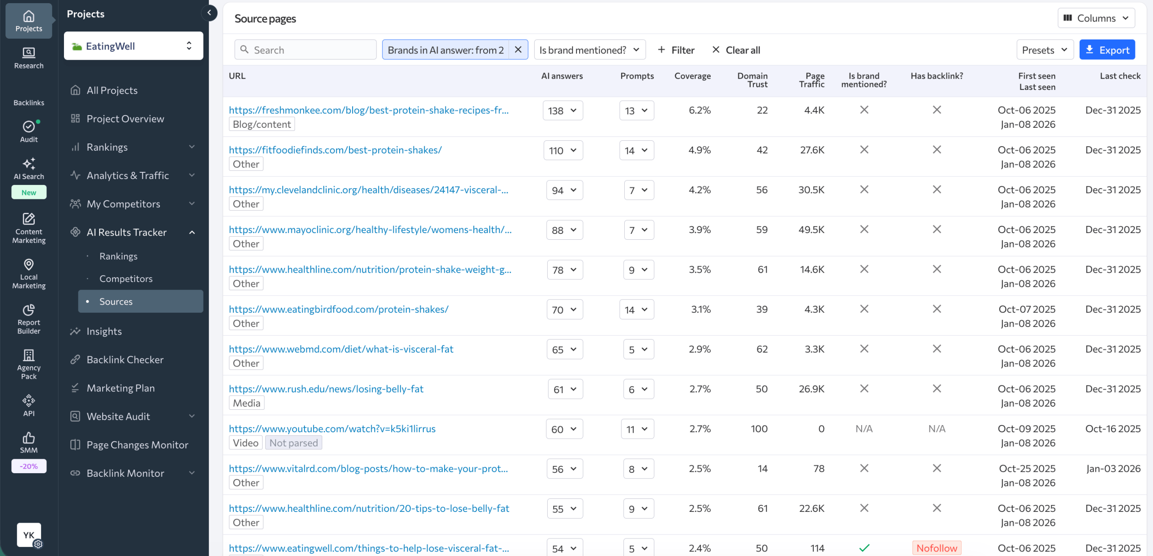Select the AI Search sidebar icon
This screenshot has height=556, width=1153.
pyautogui.click(x=28, y=169)
